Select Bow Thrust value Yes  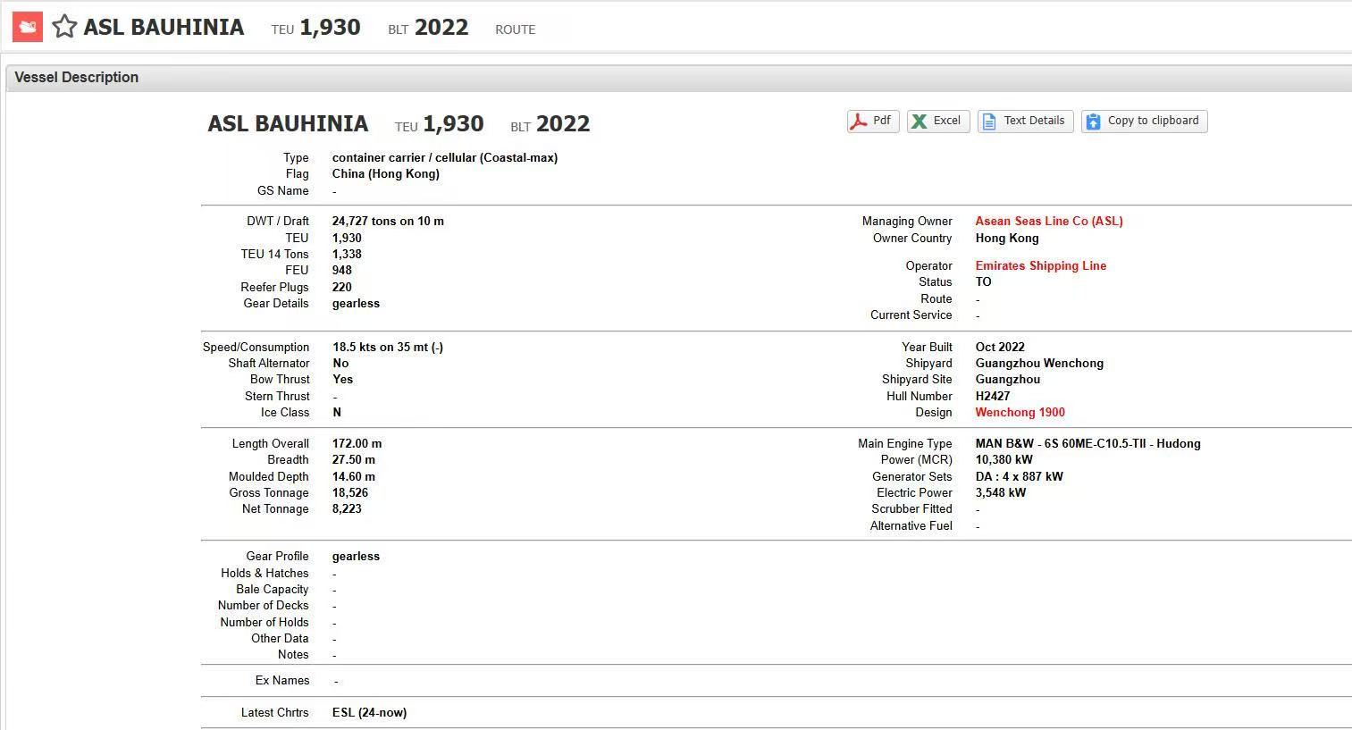[343, 380]
